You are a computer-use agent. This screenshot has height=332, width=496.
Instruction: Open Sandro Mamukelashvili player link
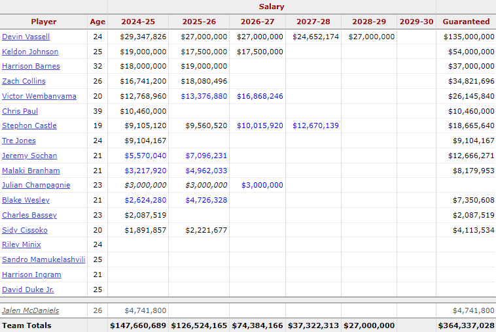44,259
